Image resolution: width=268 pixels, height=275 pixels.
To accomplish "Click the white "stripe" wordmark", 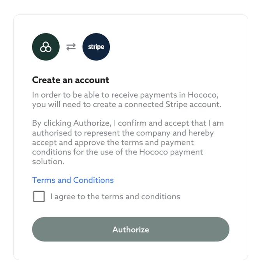I will point(96,47).
